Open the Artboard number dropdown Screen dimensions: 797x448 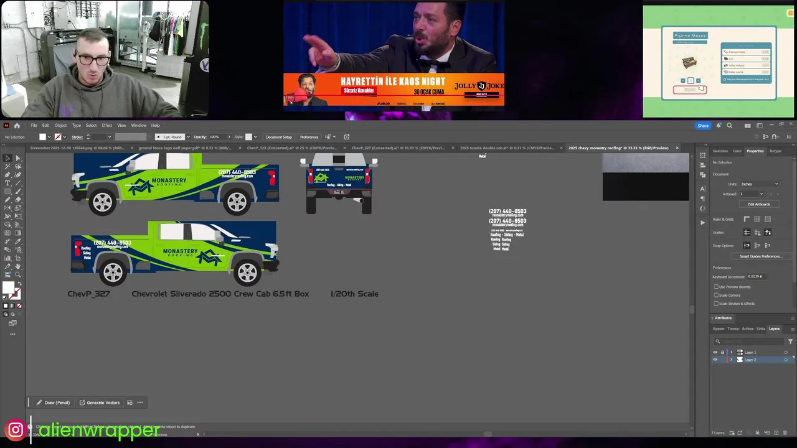(761, 194)
